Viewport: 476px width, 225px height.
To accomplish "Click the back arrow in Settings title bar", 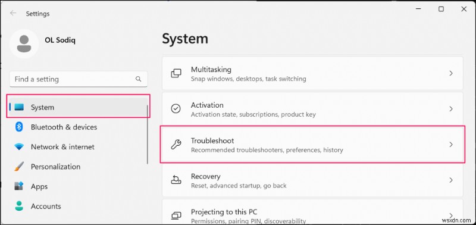I will tap(12, 13).
